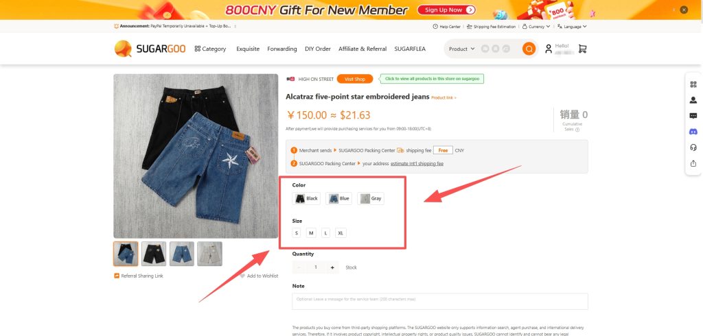This screenshot has width=703, height=336.
Task: Select the blue shorts thumbnail image
Action: [182, 254]
